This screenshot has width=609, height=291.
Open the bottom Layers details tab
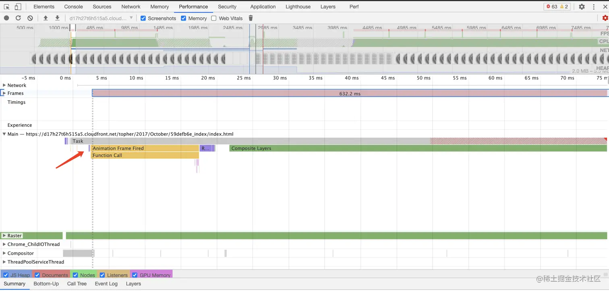pos(133,284)
